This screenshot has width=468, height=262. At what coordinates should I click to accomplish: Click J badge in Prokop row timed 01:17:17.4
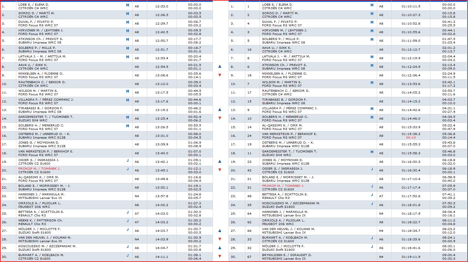tap(372, 186)
